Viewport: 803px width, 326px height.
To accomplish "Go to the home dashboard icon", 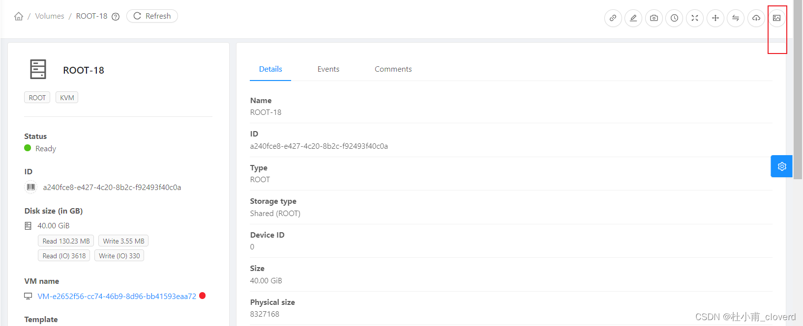I will coord(19,16).
